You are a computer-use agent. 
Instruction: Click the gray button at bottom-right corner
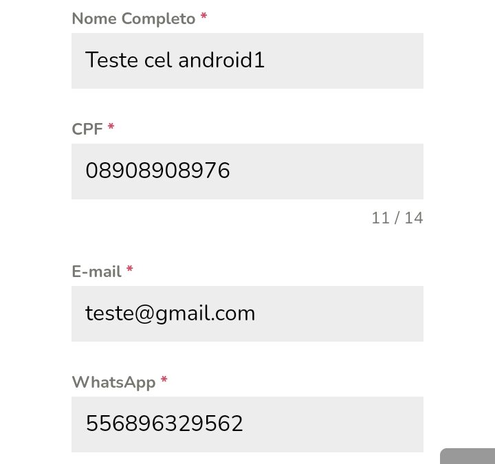(467, 456)
